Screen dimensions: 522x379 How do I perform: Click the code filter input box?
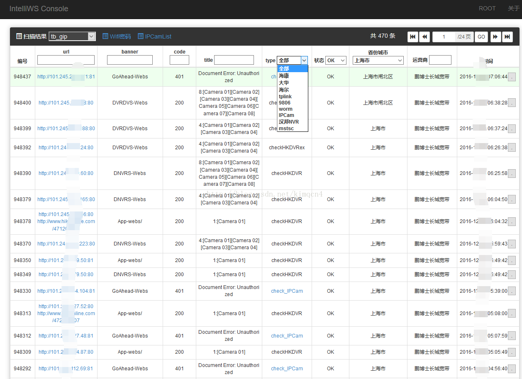click(x=179, y=60)
